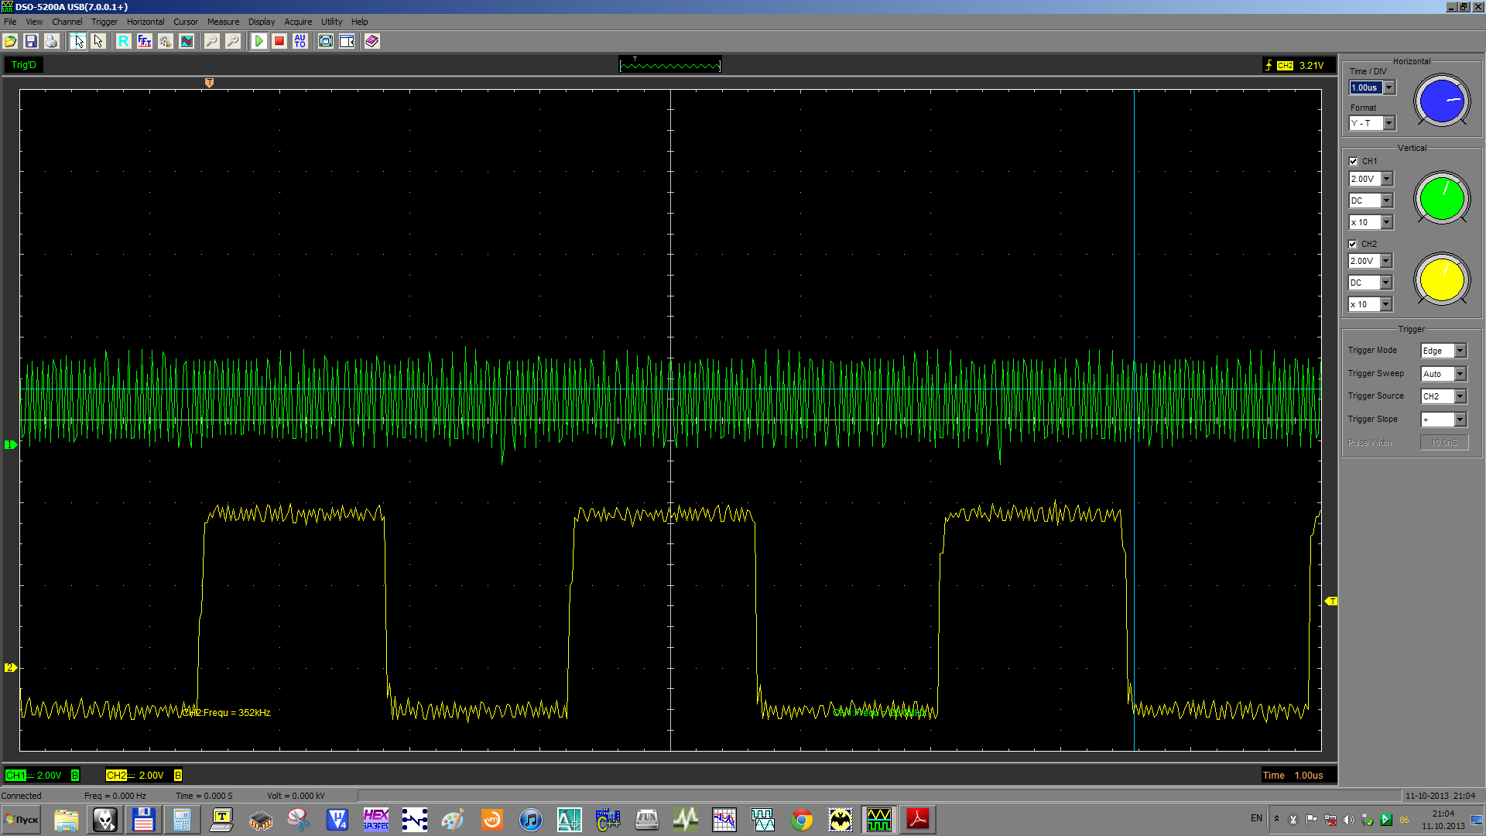Open the Acquire menu
Image resolution: width=1486 pixels, height=836 pixels.
tap(298, 22)
